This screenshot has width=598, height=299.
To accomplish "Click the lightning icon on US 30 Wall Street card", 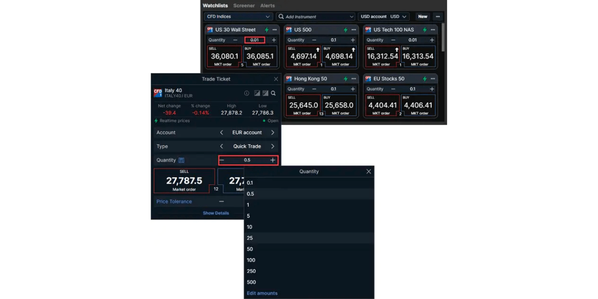I will 266,29.
